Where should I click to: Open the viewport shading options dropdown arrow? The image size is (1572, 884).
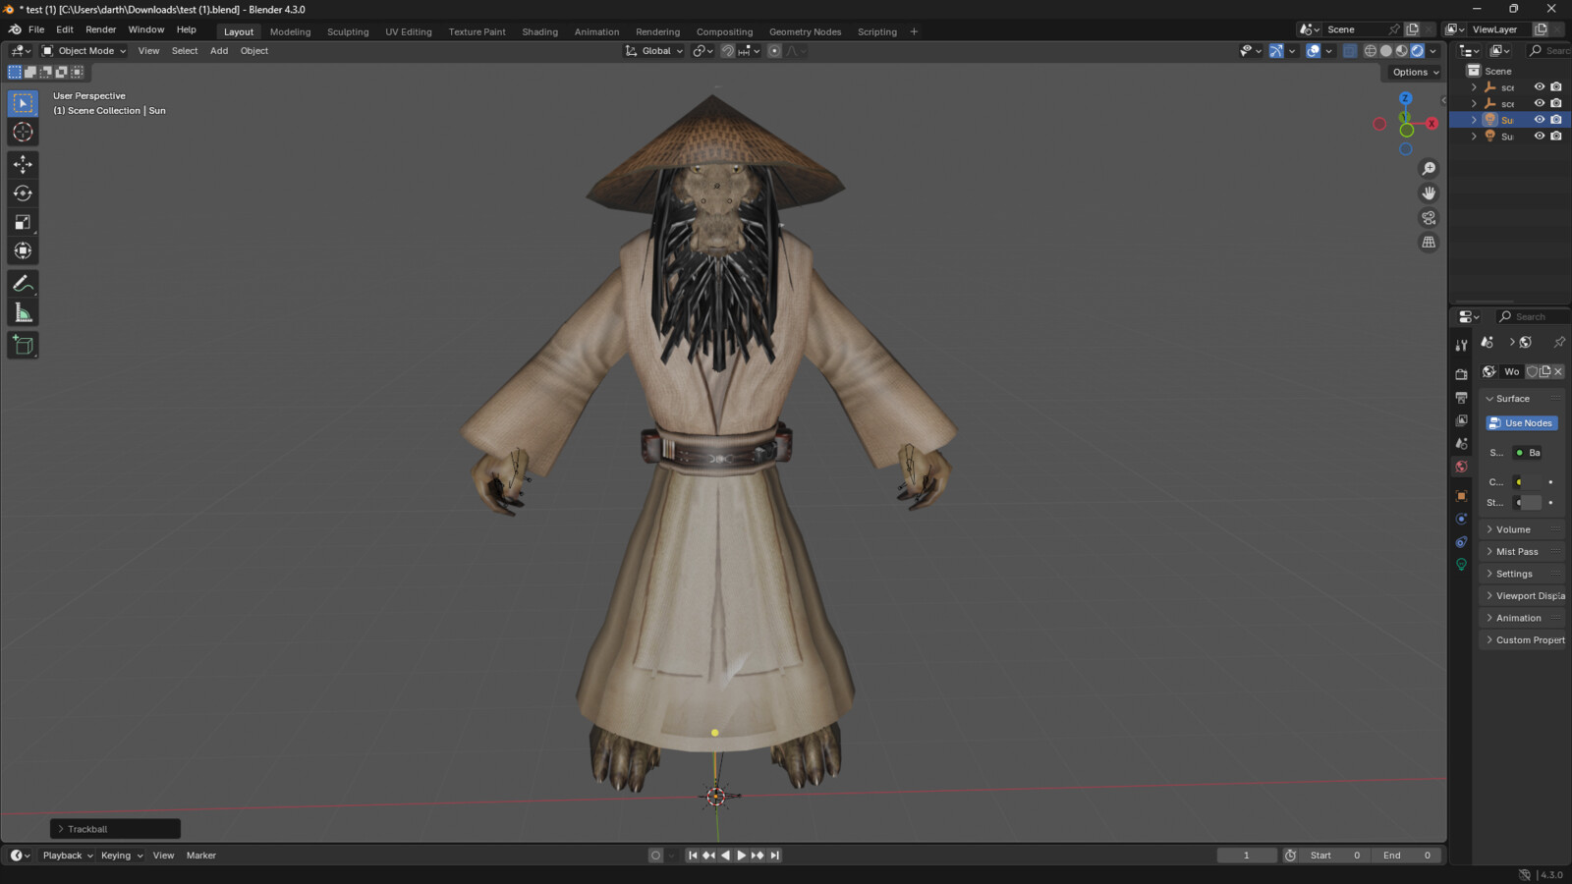coord(1432,51)
